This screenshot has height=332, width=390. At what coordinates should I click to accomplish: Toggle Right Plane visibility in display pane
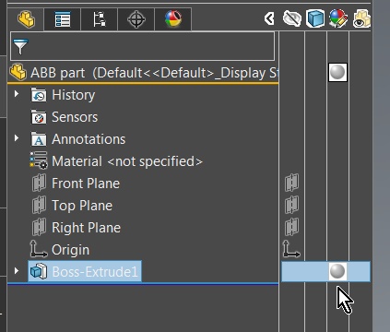pos(291,227)
